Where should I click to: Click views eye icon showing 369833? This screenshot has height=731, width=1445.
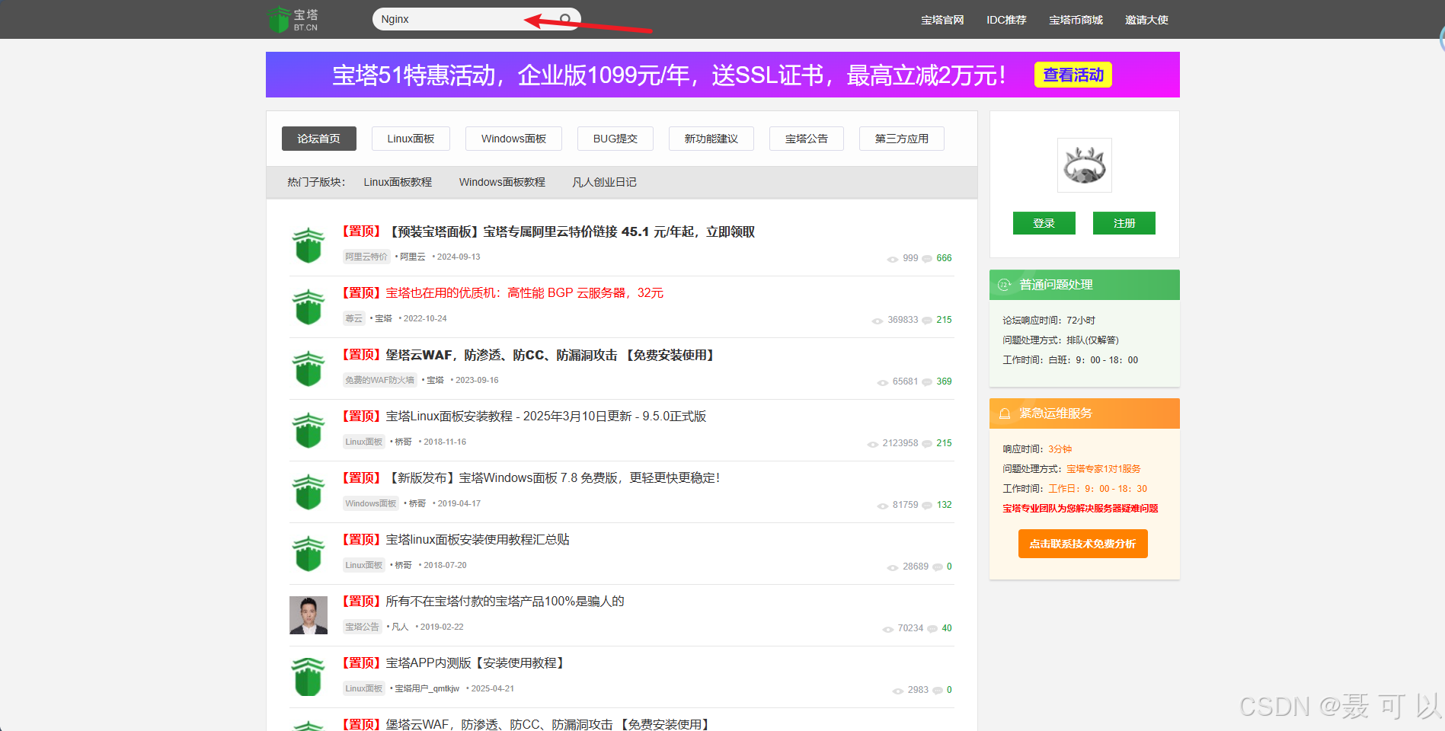[x=878, y=321]
